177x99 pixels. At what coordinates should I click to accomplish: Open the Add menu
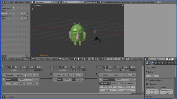coord(16,2)
